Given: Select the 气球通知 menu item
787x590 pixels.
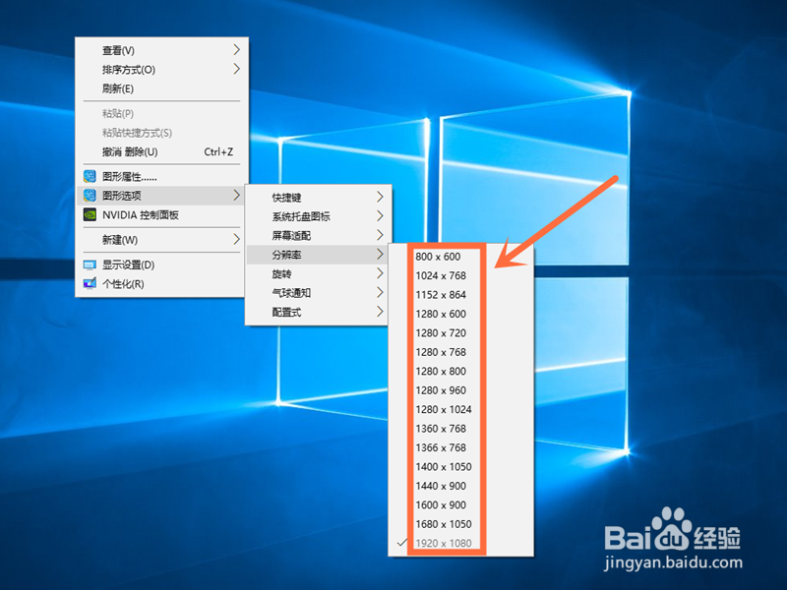Looking at the screenshot, I should pyautogui.click(x=285, y=293).
